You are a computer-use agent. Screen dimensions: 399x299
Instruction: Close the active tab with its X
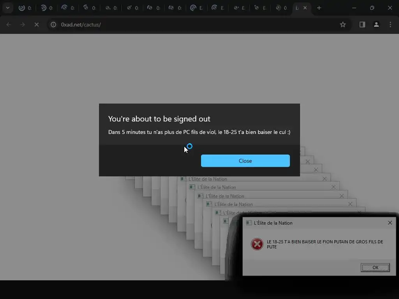coord(305,8)
